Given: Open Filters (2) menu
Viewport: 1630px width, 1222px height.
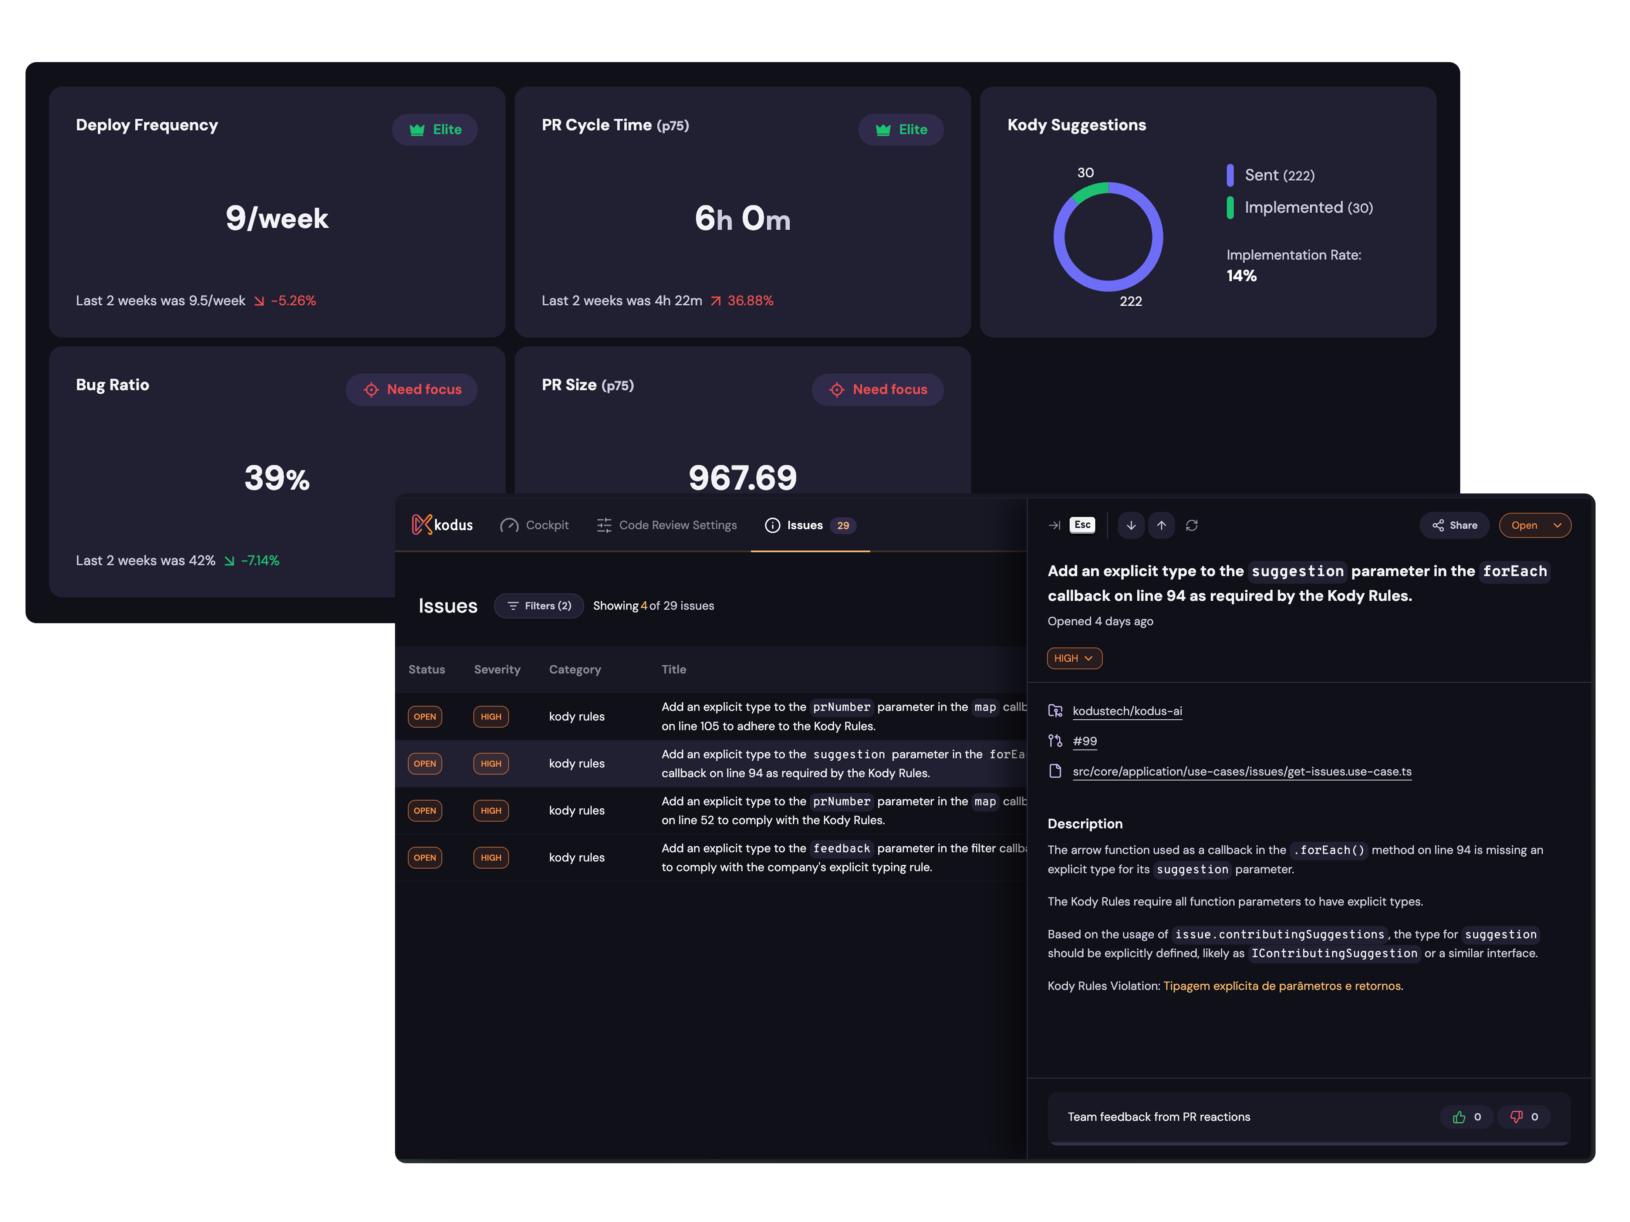Looking at the screenshot, I should tap(539, 605).
